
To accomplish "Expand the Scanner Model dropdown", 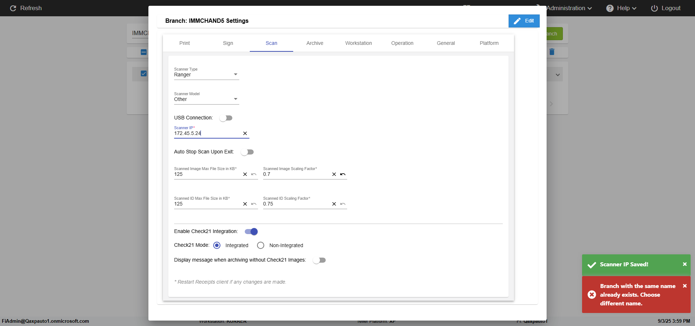I will point(206,99).
